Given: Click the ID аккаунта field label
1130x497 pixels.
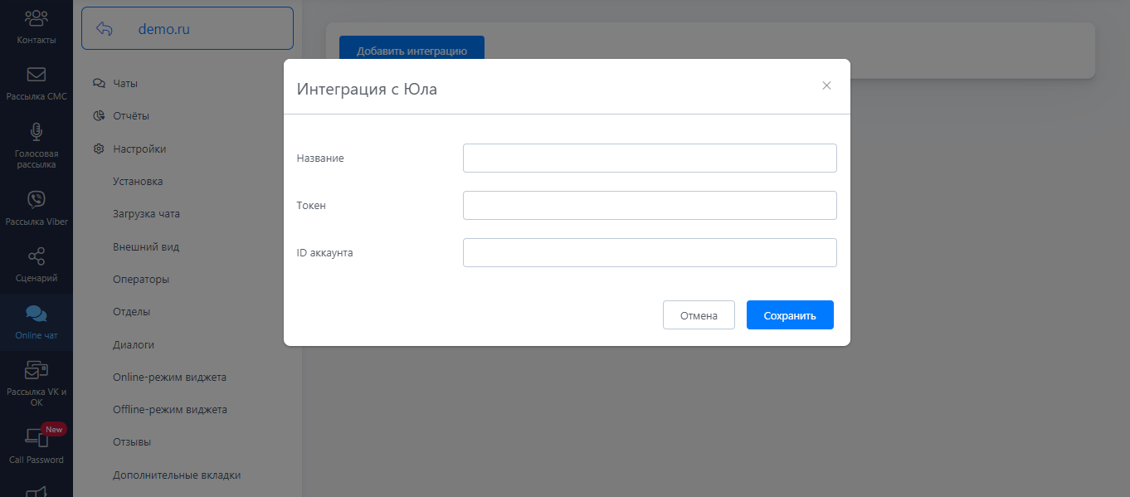Looking at the screenshot, I should [x=325, y=252].
